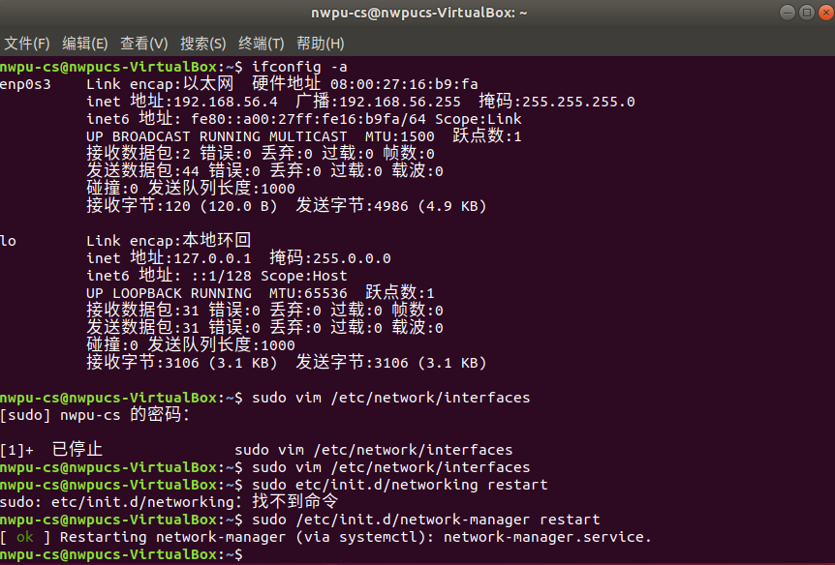
Task: Open the 终端(T) menu
Action: [x=261, y=44]
